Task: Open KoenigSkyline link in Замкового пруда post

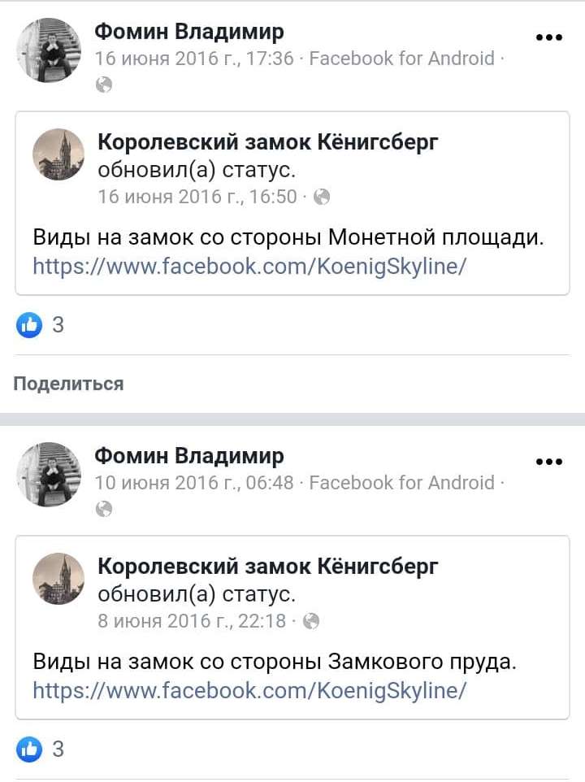Action: click(x=249, y=690)
